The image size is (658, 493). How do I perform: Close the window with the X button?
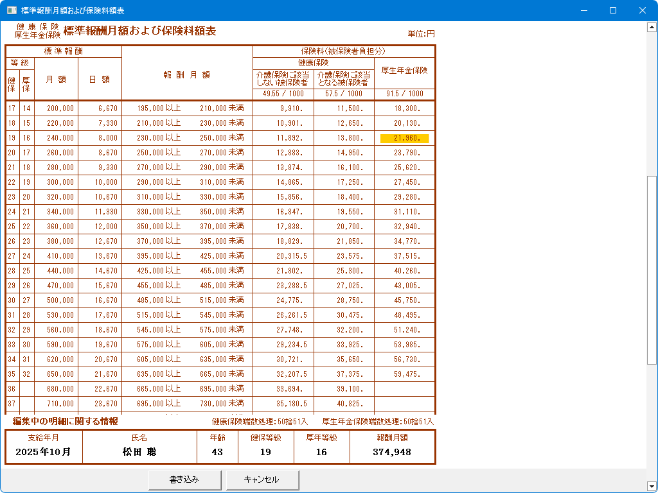pyautogui.click(x=643, y=11)
